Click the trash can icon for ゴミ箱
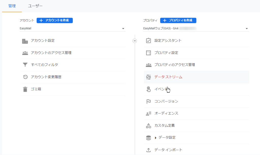Image resolution: width=260 pixels, height=155 pixels. click(25, 89)
